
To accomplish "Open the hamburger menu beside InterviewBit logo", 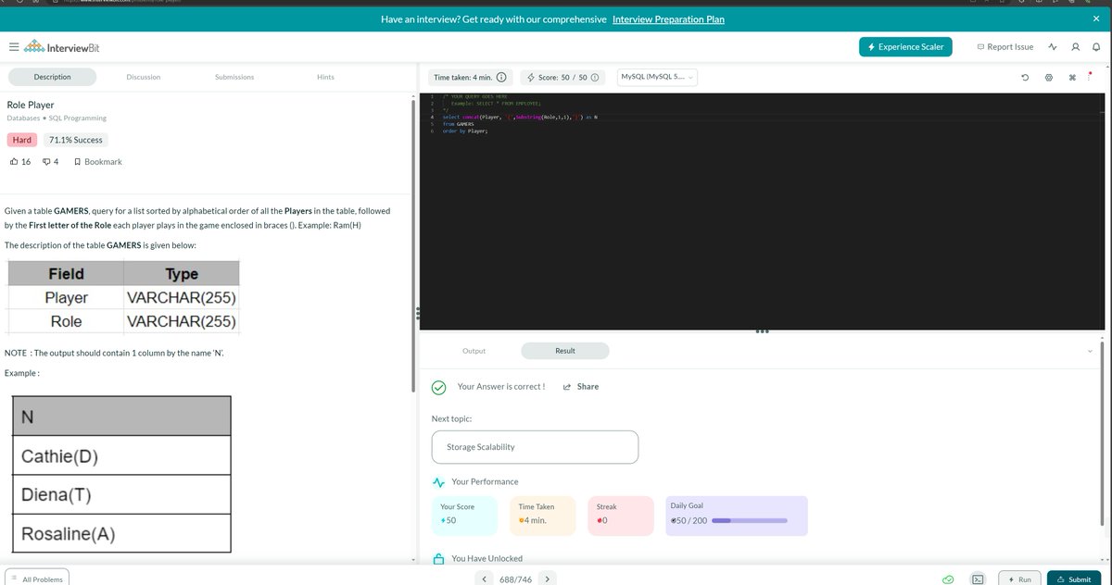I will pos(13,47).
